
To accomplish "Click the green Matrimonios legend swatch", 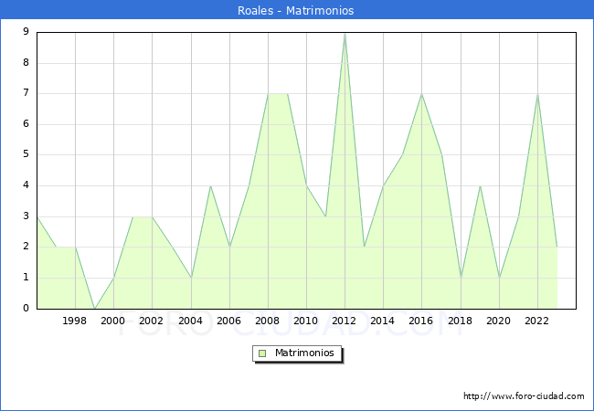I will pos(262,353).
